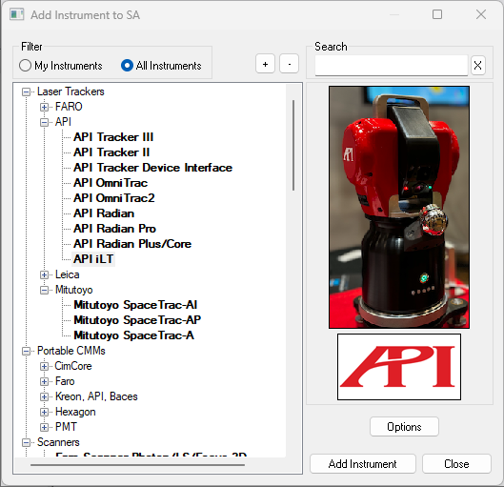
Task: Click the Scanners category label
Action: click(x=58, y=442)
